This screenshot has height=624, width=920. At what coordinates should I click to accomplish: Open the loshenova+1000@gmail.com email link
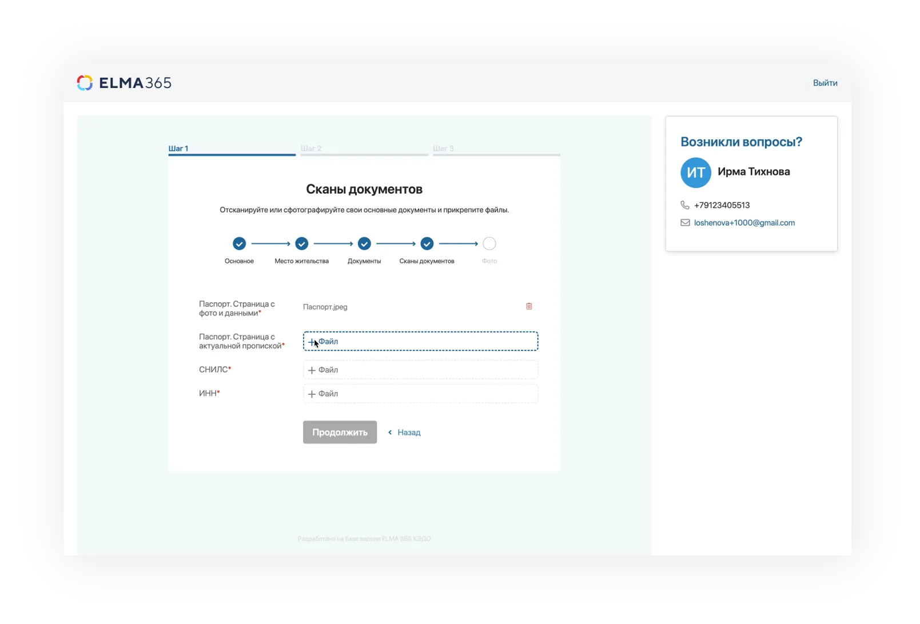click(x=744, y=223)
